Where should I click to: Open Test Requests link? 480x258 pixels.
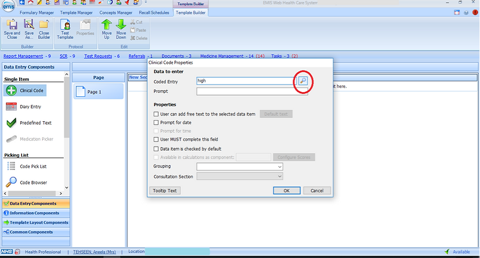[x=99, y=56]
